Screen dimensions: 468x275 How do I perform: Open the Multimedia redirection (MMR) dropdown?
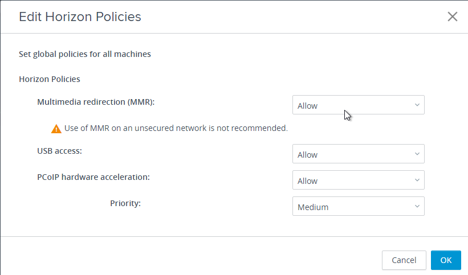[358, 105]
